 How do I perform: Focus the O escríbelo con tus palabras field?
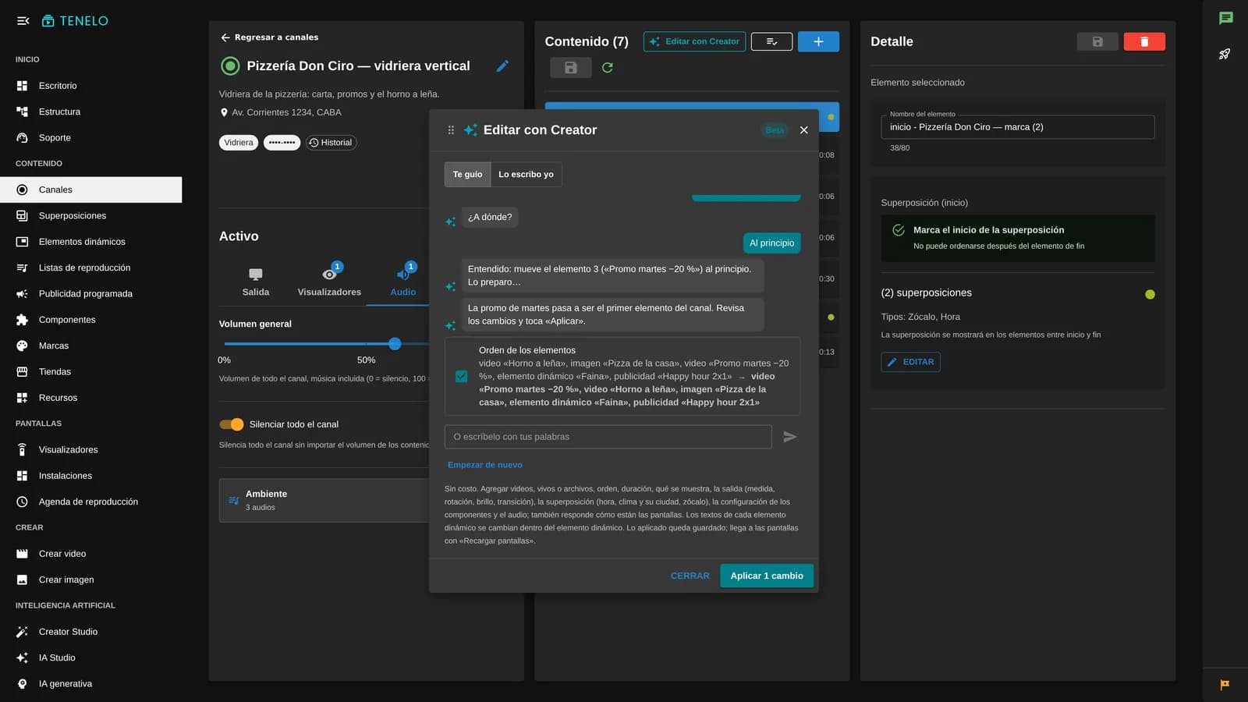(608, 437)
